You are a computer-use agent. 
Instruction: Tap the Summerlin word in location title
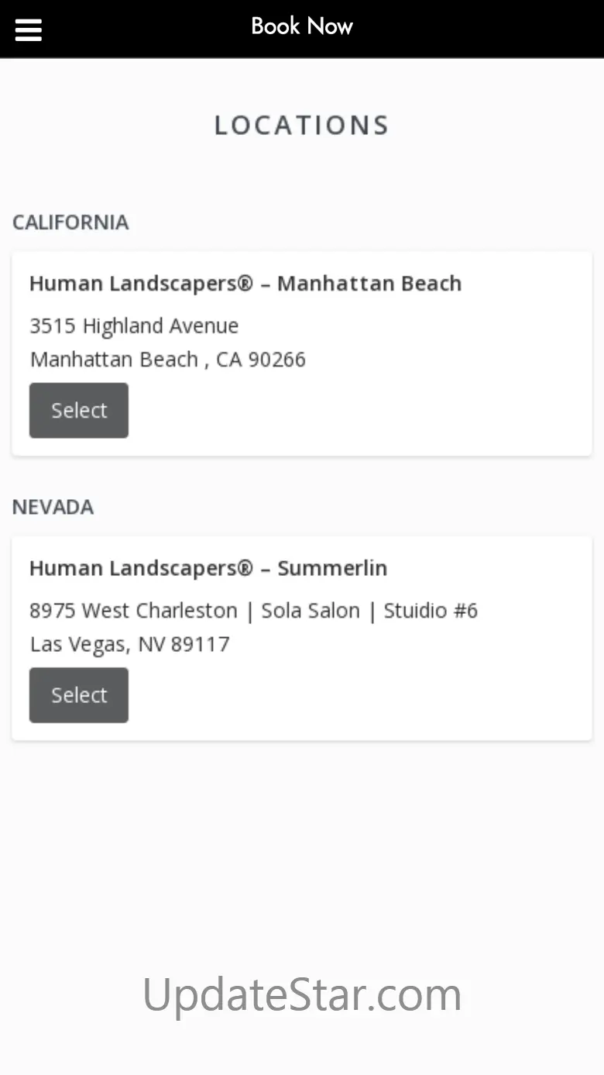coord(332,568)
